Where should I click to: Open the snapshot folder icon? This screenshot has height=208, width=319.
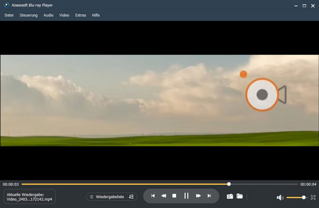click(240, 196)
